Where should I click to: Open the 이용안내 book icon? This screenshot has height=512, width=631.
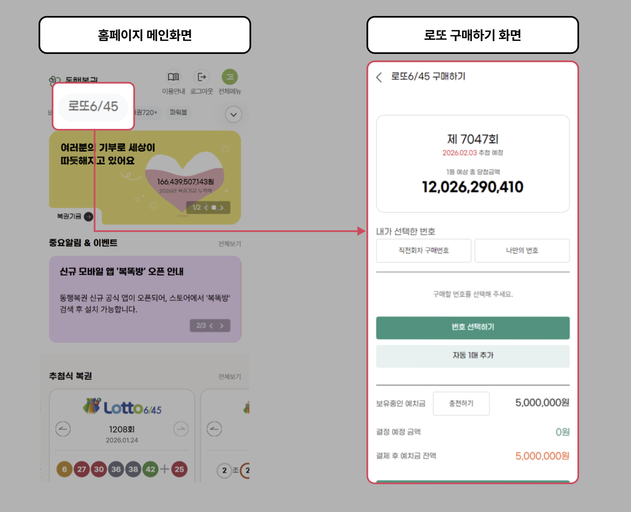click(x=173, y=77)
